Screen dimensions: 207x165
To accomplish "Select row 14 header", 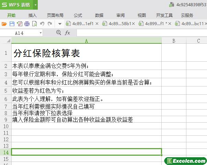I will (x=6, y=152).
